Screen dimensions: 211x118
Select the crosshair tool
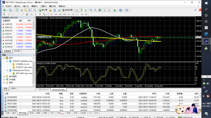tap(9, 14)
